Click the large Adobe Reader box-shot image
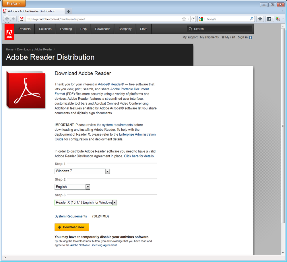Image resolution: width=287 pixels, height=262 pixels. tap(26, 89)
